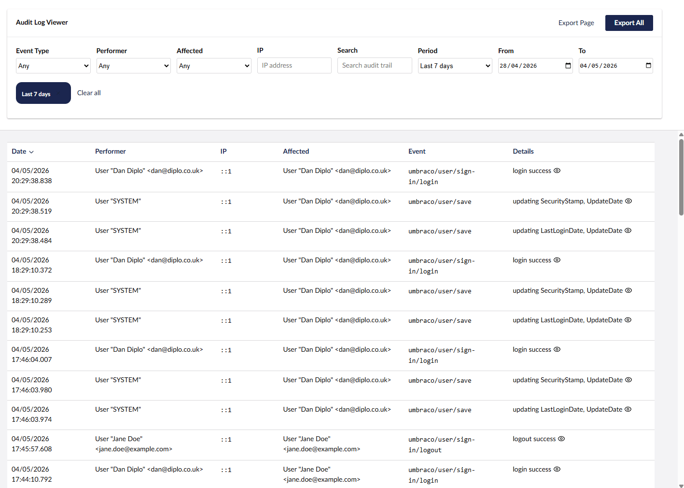Open the Period dropdown showing Last 7 days
This screenshot has height=488, width=684.
(x=455, y=66)
